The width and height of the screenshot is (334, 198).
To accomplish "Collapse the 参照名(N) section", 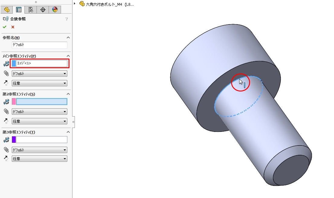I will pos(68,38).
